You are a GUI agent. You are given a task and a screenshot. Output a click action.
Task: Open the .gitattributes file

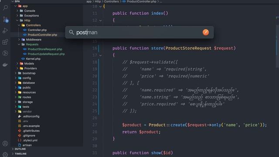tap(31, 131)
